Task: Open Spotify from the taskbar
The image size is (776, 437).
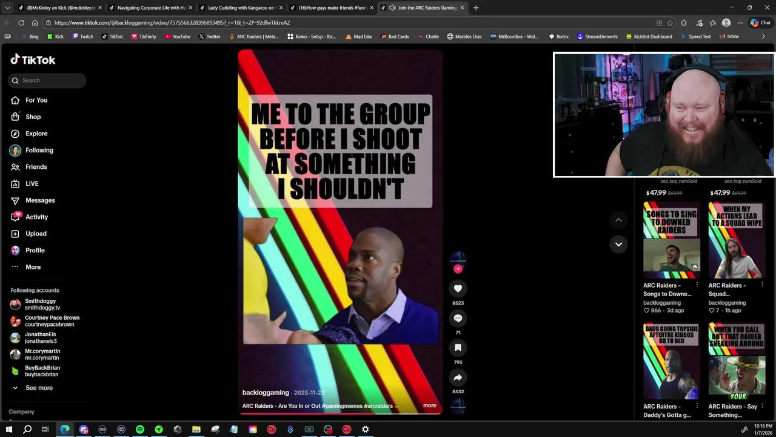Action: tap(140, 429)
